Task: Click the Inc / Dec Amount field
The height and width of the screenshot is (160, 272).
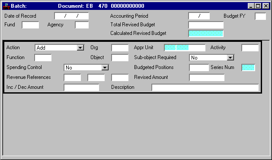Action: tap(81, 88)
